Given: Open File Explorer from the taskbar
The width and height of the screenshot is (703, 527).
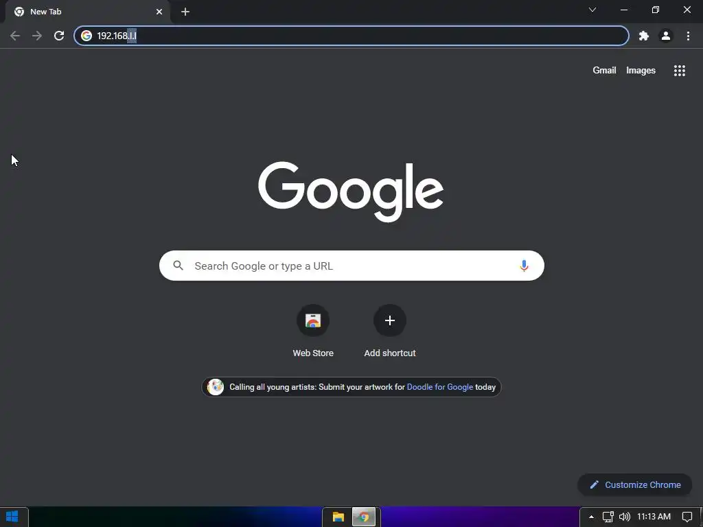Looking at the screenshot, I should coord(338,517).
